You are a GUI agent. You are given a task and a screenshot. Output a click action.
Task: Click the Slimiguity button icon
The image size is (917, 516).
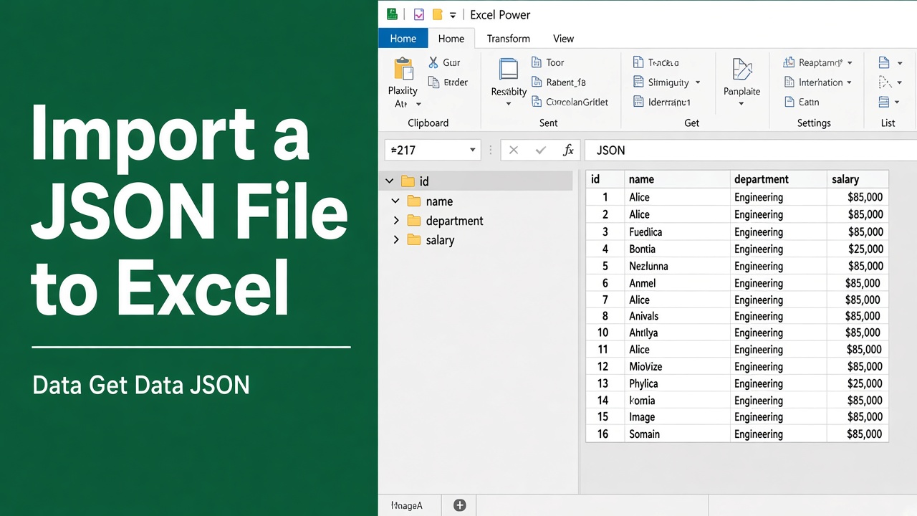(x=638, y=82)
